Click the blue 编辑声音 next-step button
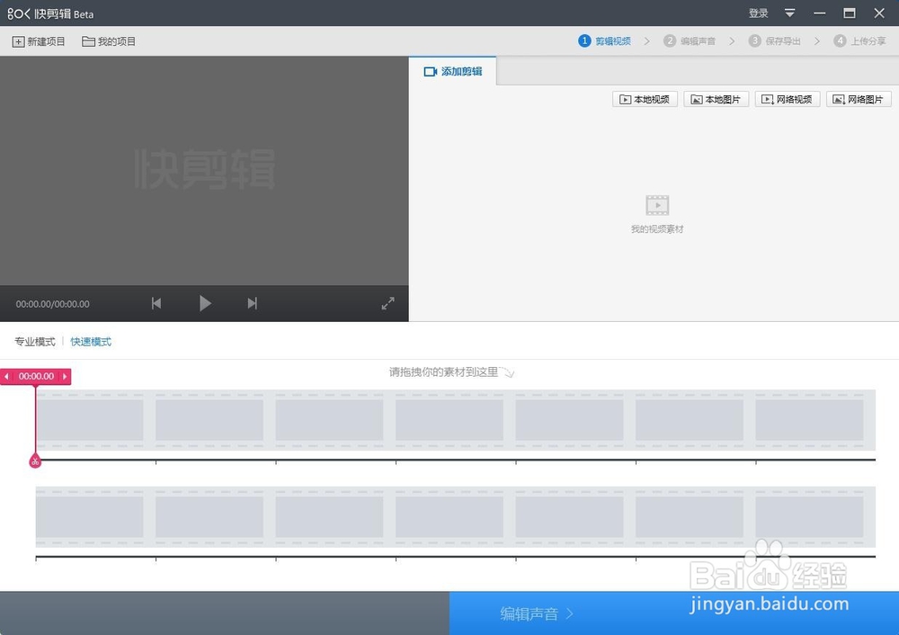Image resolution: width=899 pixels, height=635 pixels. (673, 613)
